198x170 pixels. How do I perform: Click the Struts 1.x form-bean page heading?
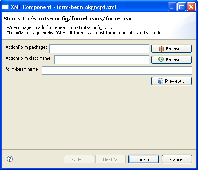[x=68, y=19]
